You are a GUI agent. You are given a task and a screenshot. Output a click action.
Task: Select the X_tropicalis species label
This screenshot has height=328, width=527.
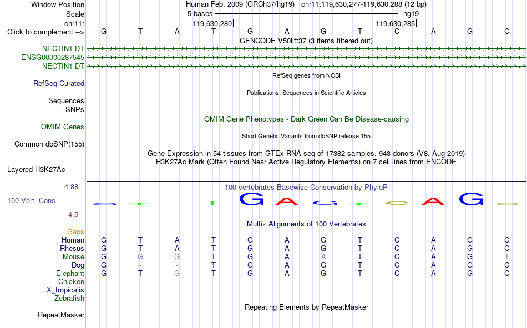pos(65,290)
